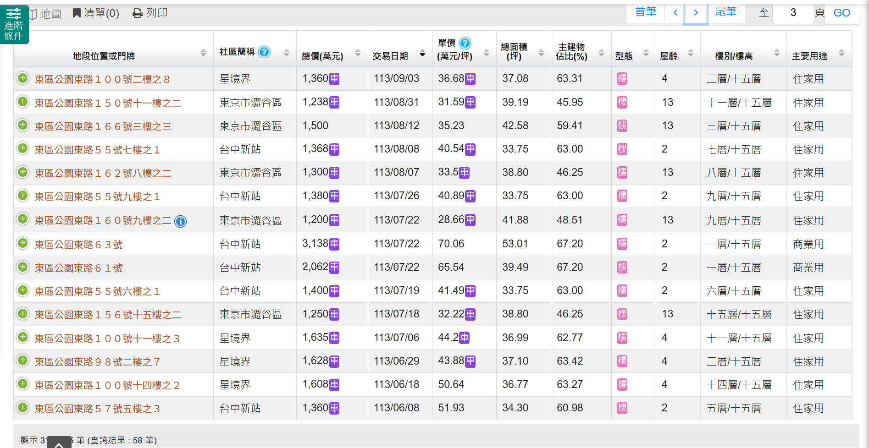Viewport: 869px width, 448px height.
Task: Click the page number input field
Action: click(x=793, y=13)
